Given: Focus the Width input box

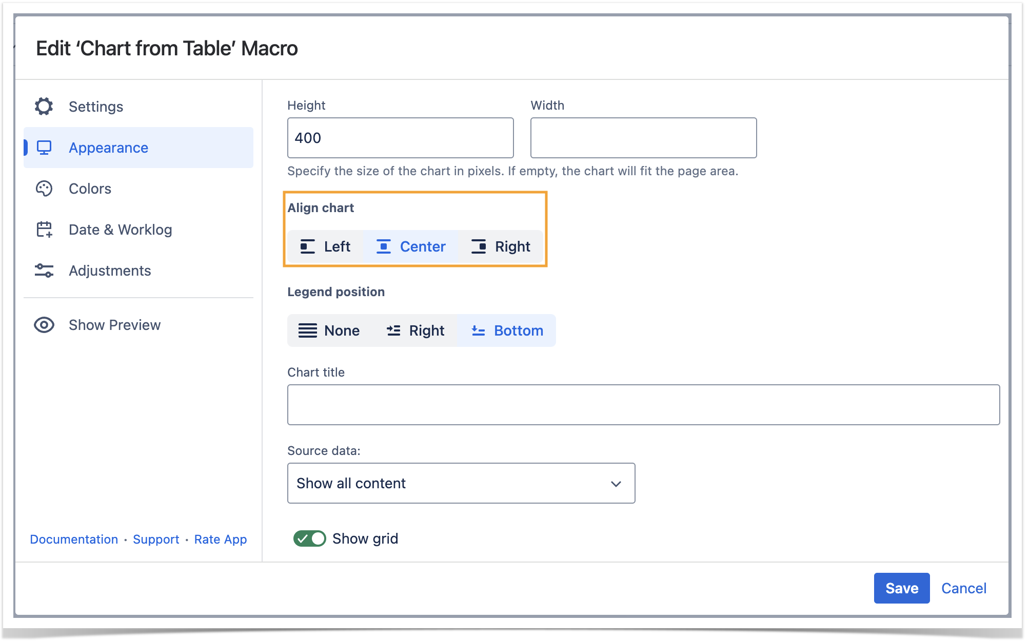Looking at the screenshot, I should pos(643,138).
